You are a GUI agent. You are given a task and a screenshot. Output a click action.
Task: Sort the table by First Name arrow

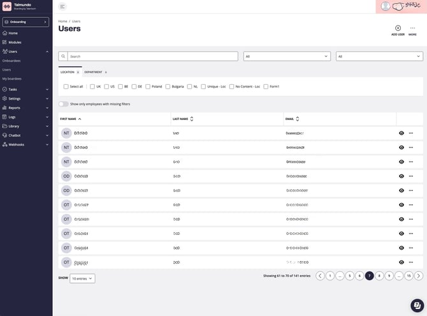pos(80,119)
